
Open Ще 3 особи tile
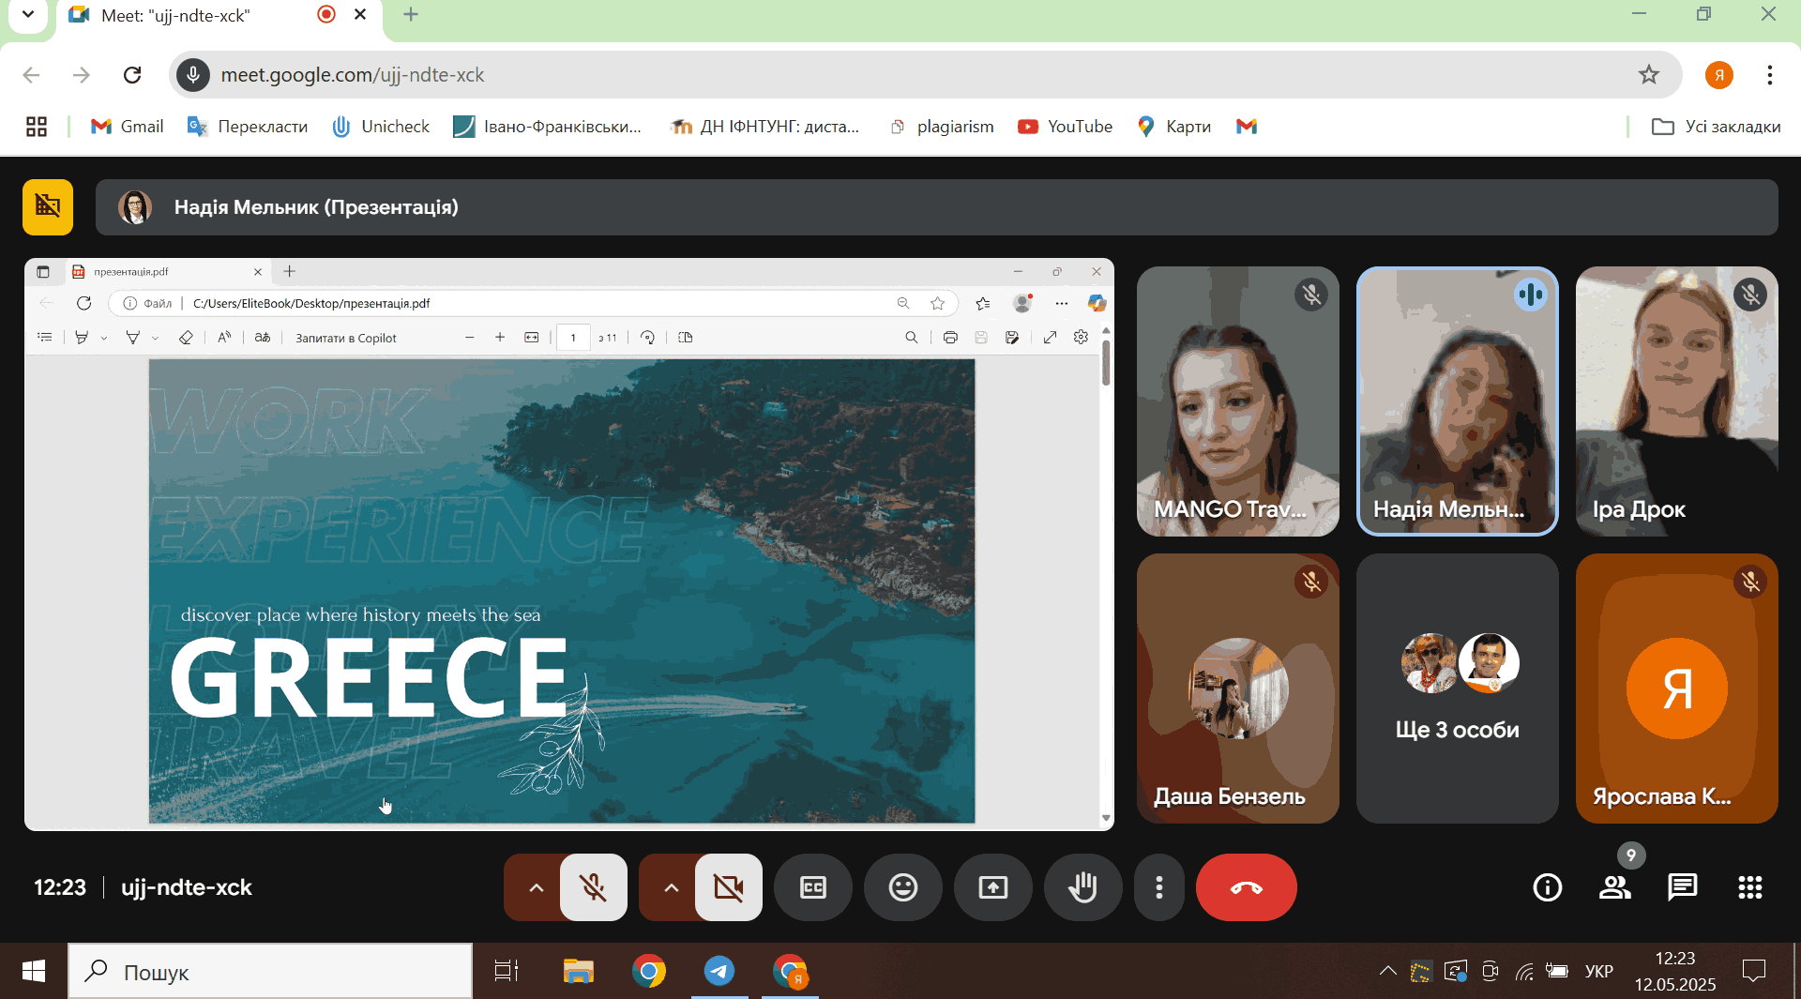pyautogui.click(x=1458, y=689)
